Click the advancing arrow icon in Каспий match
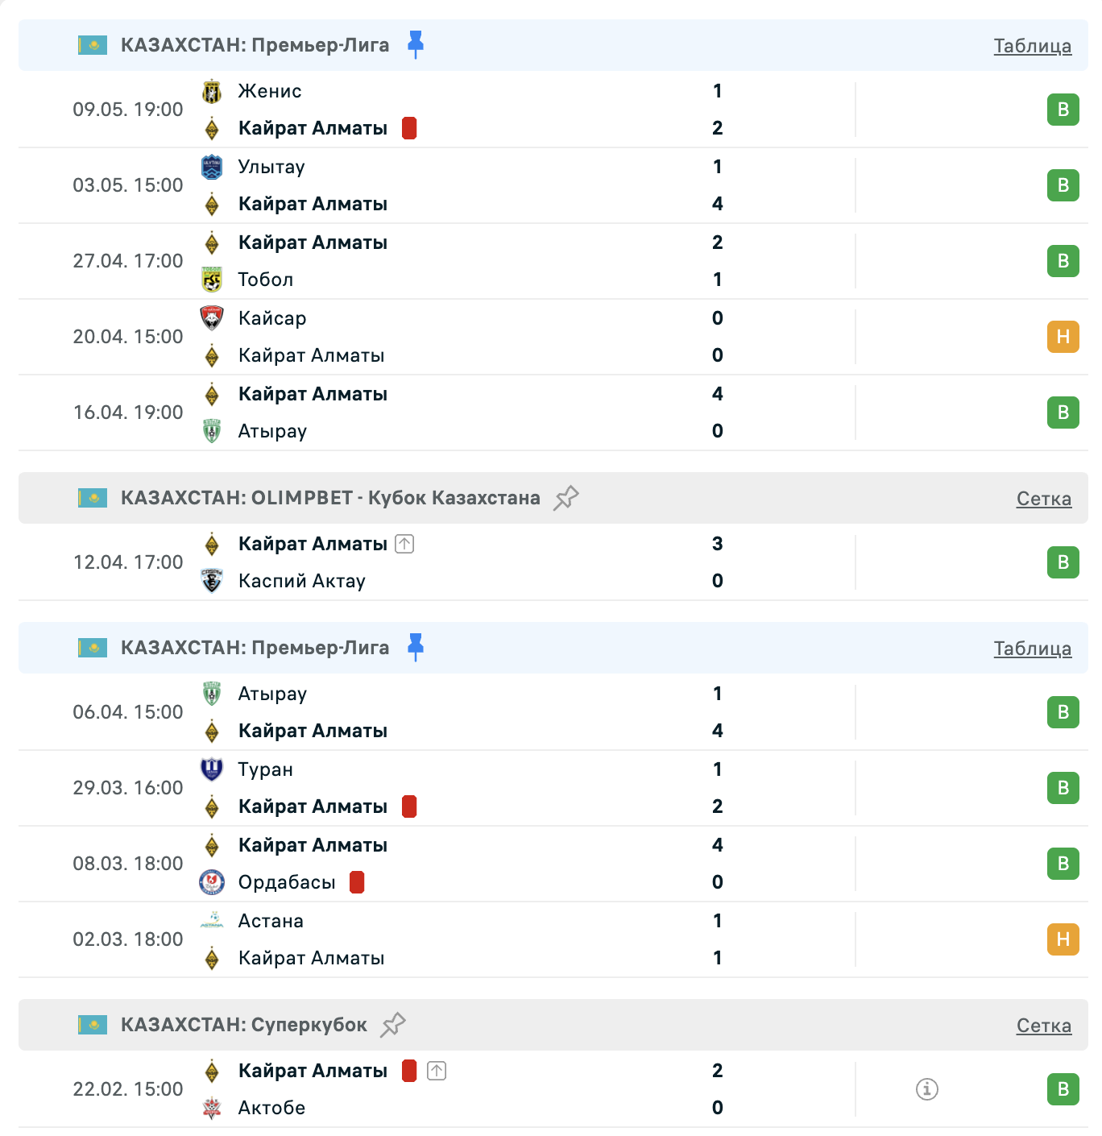 404,544
